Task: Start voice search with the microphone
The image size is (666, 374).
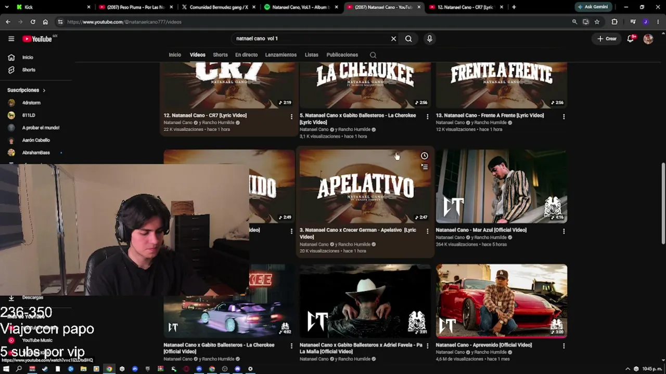Action: [x=429, y=38]
